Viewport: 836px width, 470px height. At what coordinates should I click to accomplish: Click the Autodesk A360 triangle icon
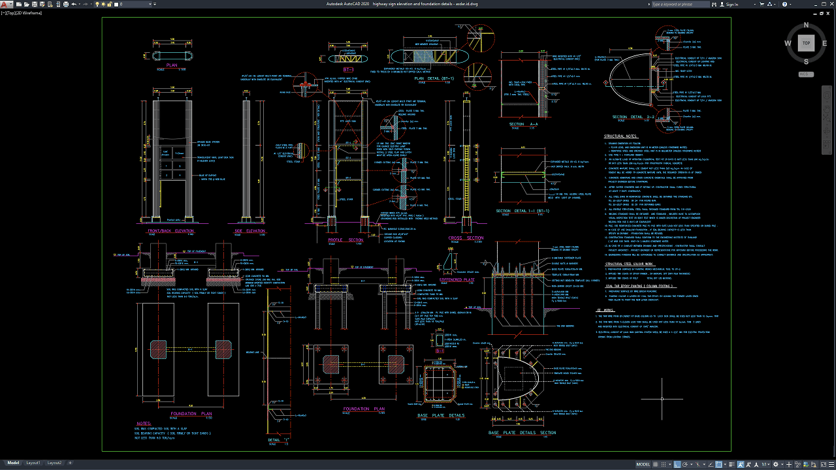[x=769, y=4]
